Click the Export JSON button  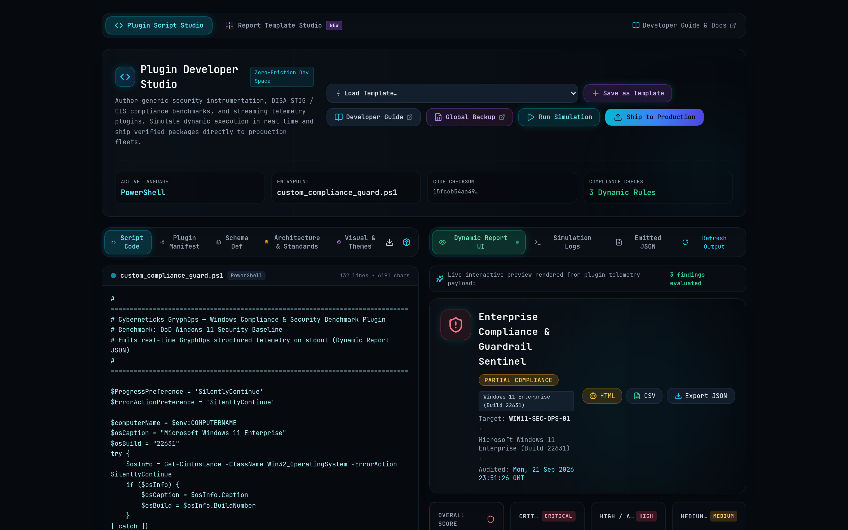tap(701, 396)
